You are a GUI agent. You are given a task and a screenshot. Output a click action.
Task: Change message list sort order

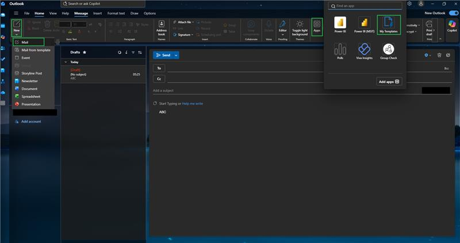[x=140, y=52]
